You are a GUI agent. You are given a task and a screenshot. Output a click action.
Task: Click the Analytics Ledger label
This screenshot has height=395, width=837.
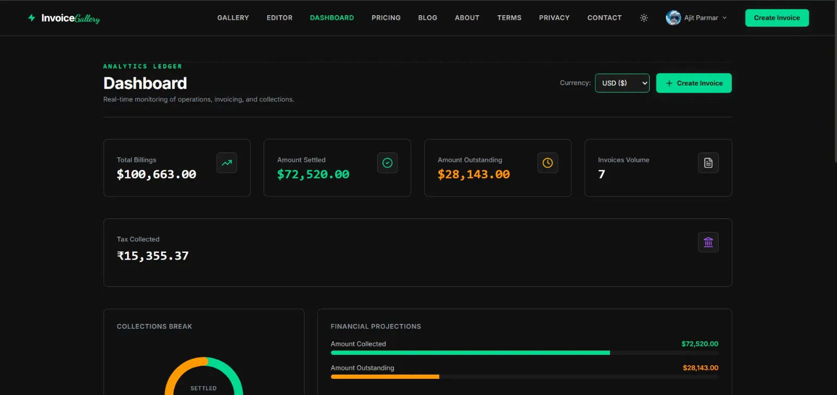click(x=143, y=66)
